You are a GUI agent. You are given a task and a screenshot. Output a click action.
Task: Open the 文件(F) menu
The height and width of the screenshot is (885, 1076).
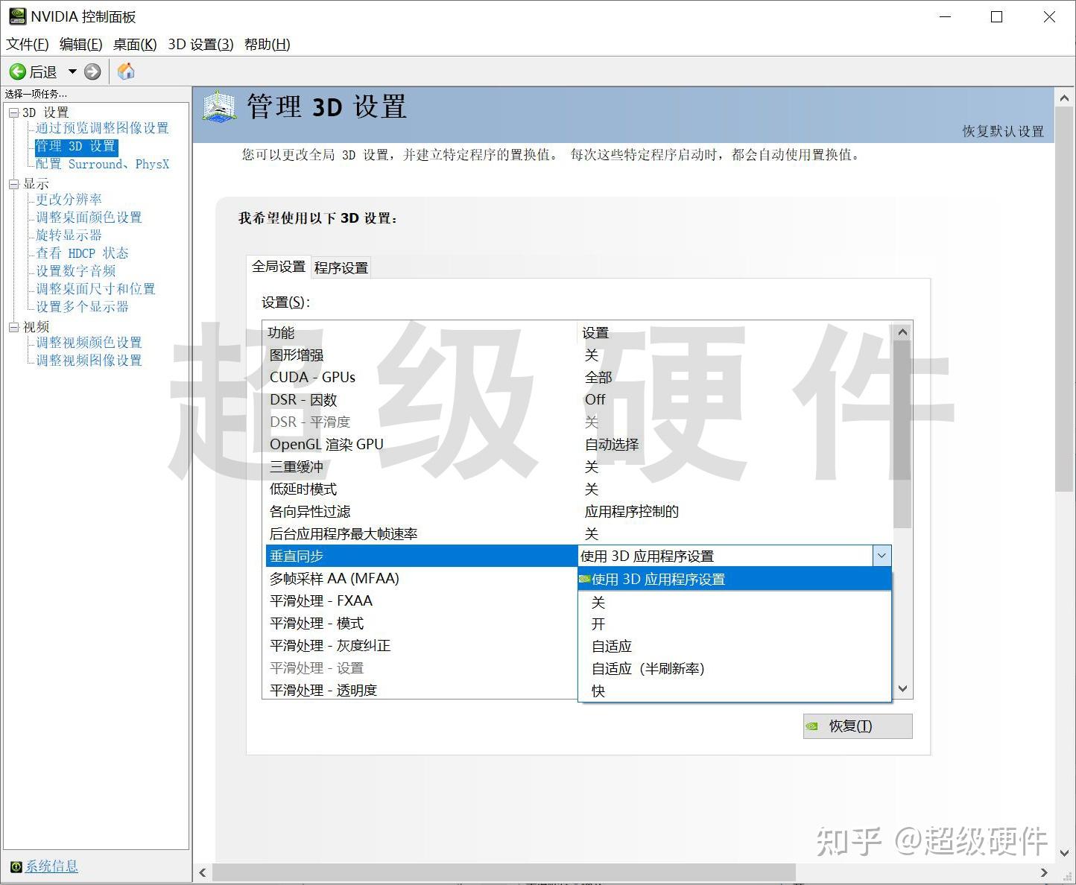(28, 45)
